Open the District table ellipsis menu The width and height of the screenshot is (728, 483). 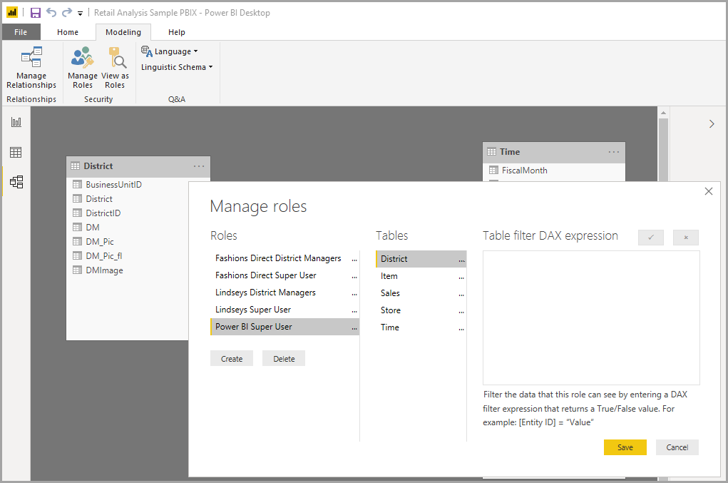199,166
